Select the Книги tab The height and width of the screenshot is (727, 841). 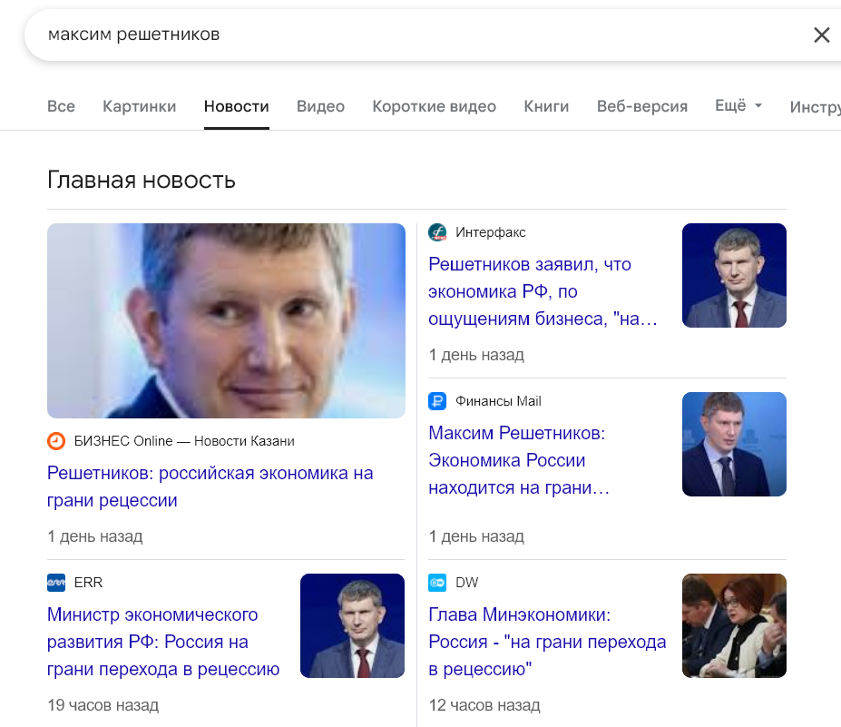pyautogui.click(x=546, y=106)
